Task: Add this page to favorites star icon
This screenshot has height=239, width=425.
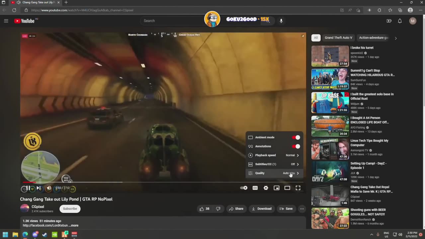Action: [x=358, y=10]
